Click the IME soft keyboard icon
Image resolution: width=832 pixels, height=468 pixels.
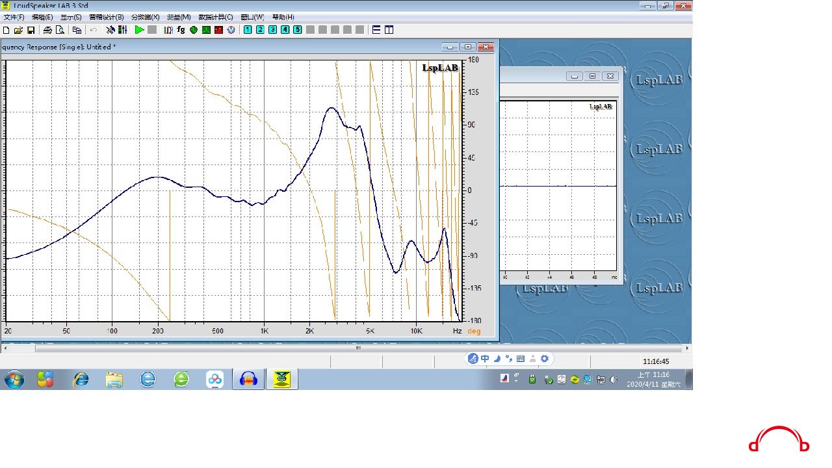pyautogui.click(x=521, y=359)
